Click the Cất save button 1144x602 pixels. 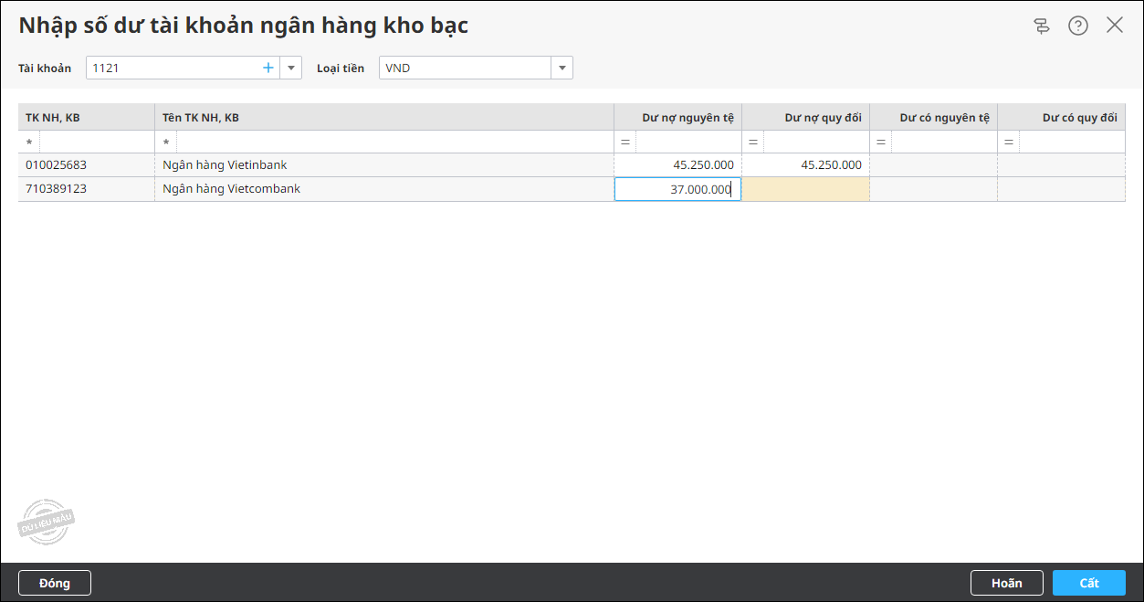click(1089, 583)
